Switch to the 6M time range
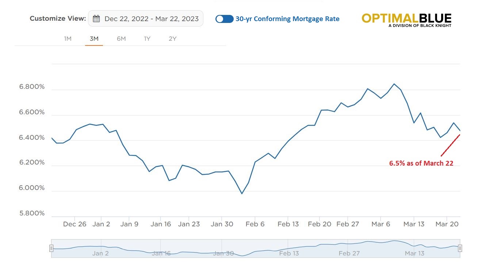This screenshot has width=482, height=266. coord(121,39)
